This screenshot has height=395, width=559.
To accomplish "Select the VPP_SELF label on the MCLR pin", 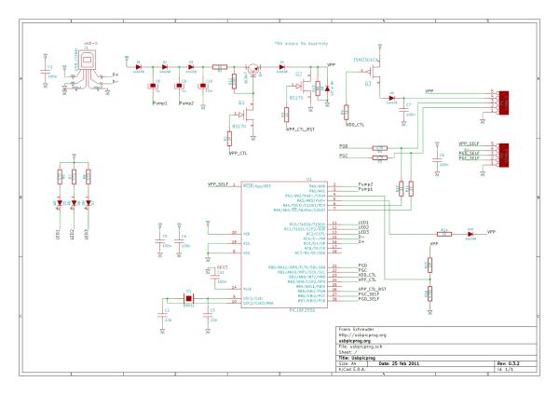I will click(x=218, y=184).
